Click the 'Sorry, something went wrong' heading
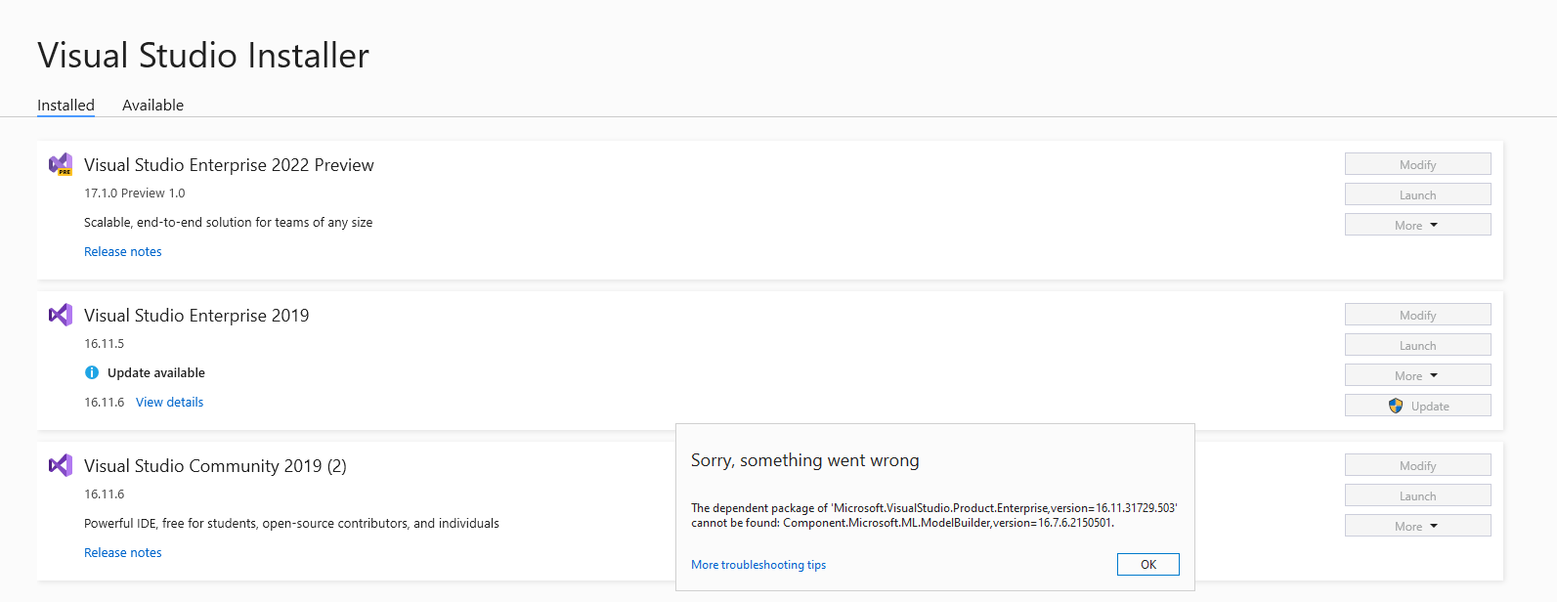The height and width of the screenshot is (602, 1557). click(805, 460)
